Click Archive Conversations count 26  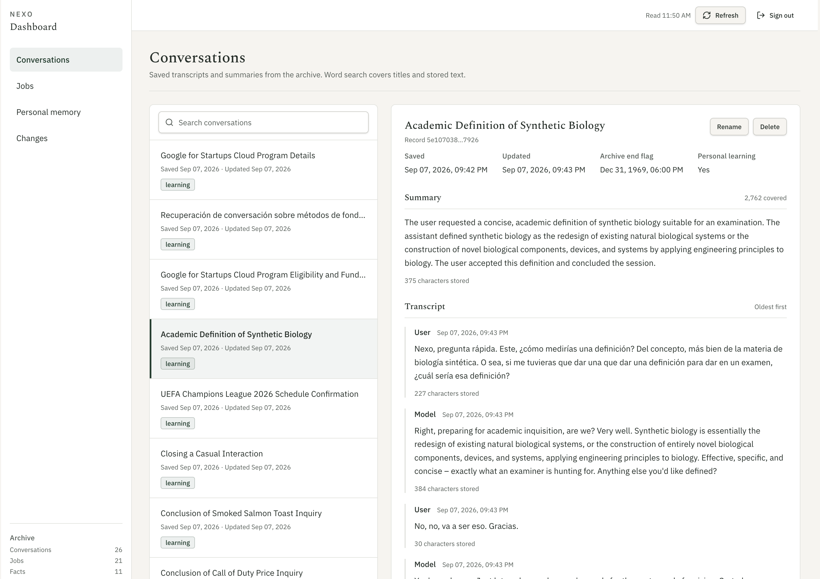coord(118,550)
